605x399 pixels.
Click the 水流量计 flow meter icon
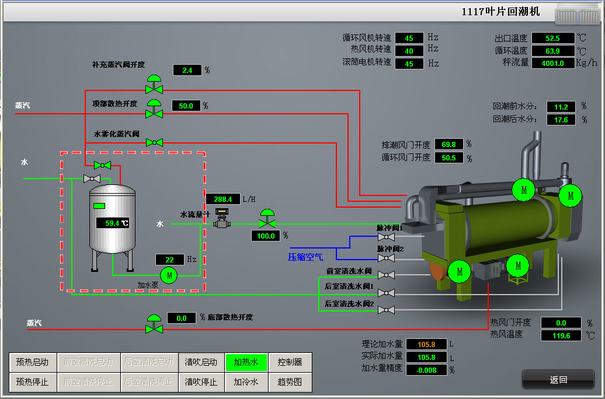click(x=221, y=222)
